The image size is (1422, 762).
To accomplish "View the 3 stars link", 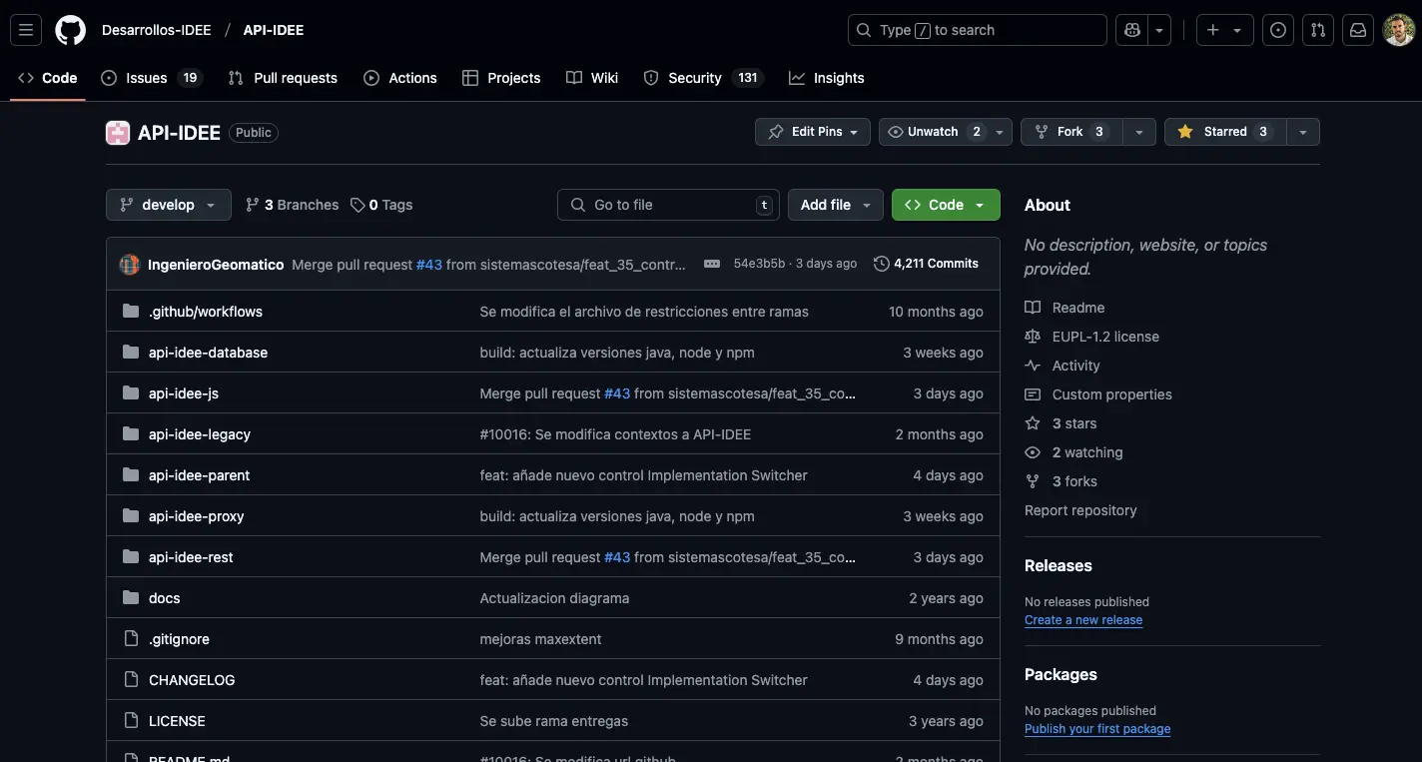I will tap(1061, 423).
